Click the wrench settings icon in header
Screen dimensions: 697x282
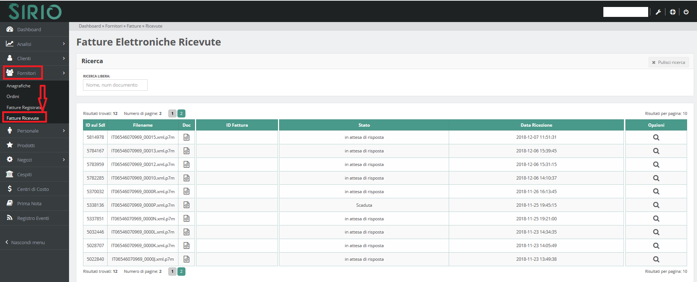tap(658, 12)
